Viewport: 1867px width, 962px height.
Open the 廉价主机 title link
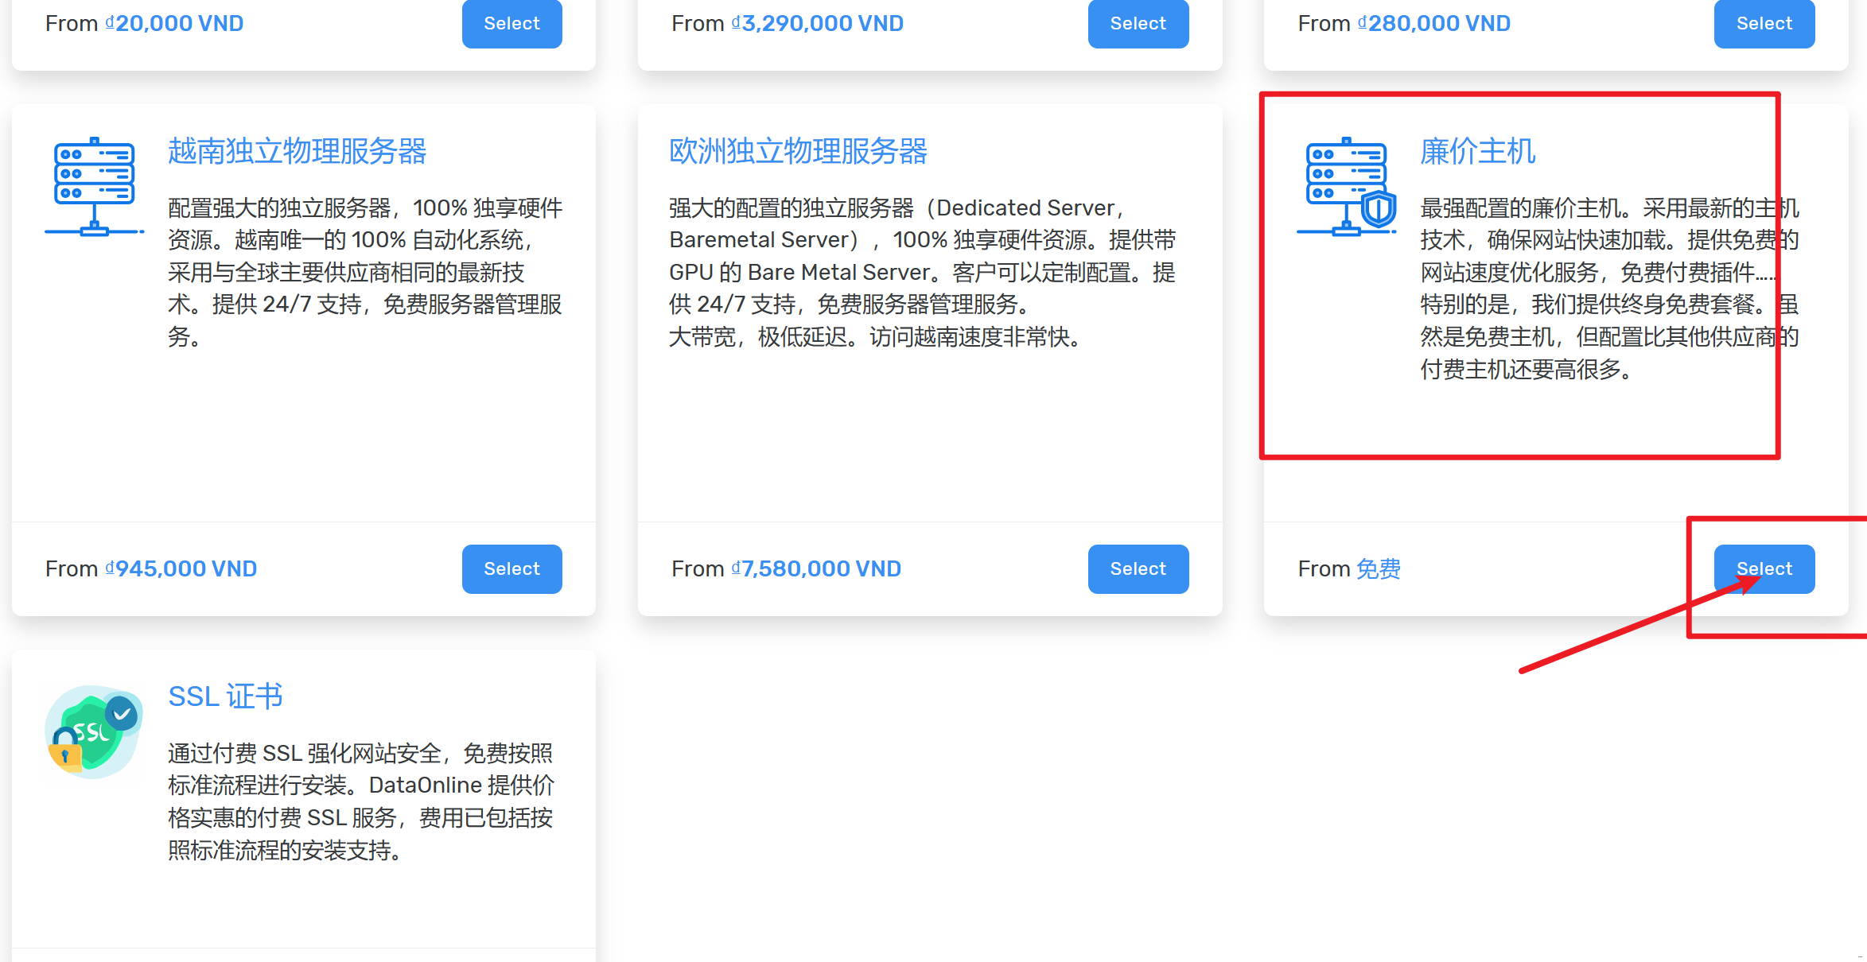1477,151
